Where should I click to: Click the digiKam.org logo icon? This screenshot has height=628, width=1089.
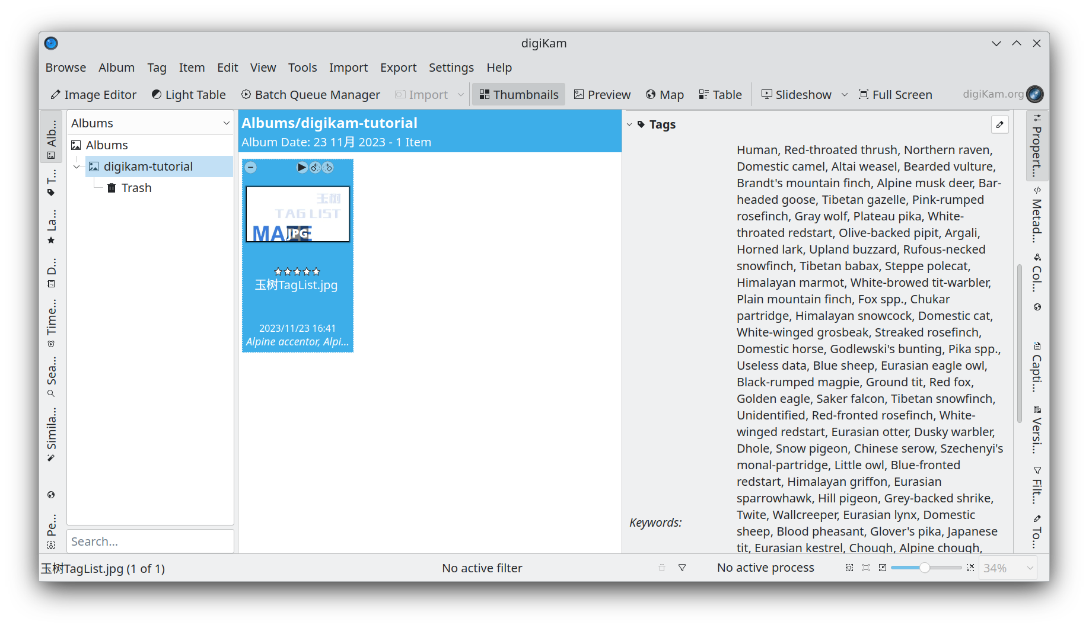(1034, 94)
